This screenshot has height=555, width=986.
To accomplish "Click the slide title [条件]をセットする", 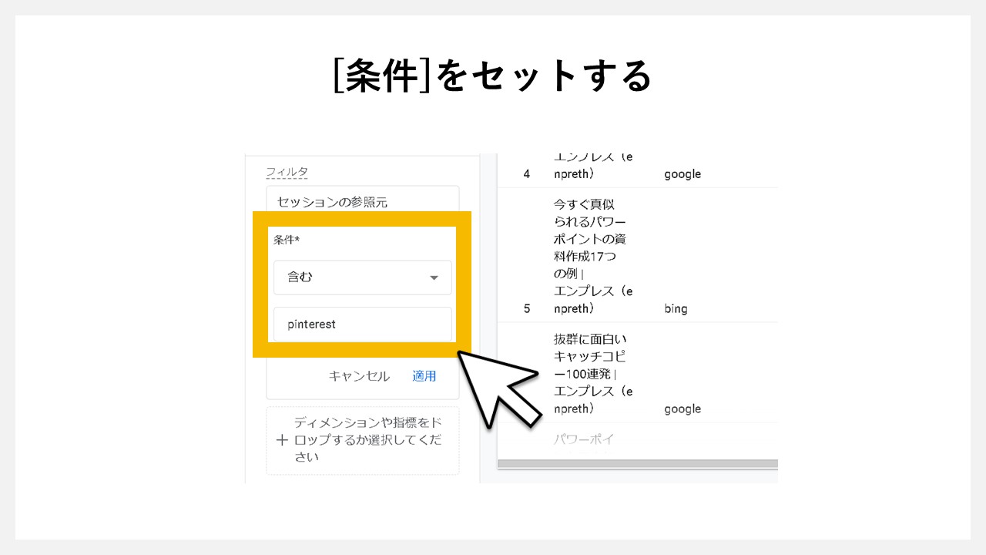I will (x=493, y=76).
